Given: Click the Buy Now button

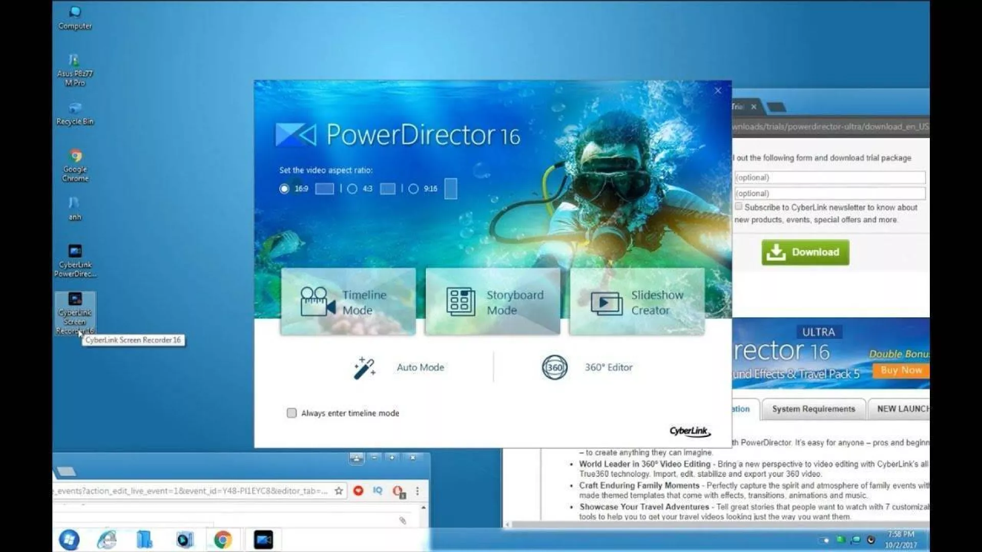Looking at the screenshot, I should pyautogui.click(x=901, y=371).
